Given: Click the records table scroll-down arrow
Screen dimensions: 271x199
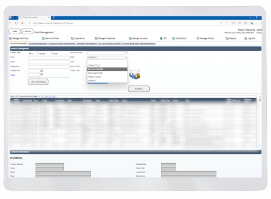Looking at the screenshot, I should [x=260, y=146].
